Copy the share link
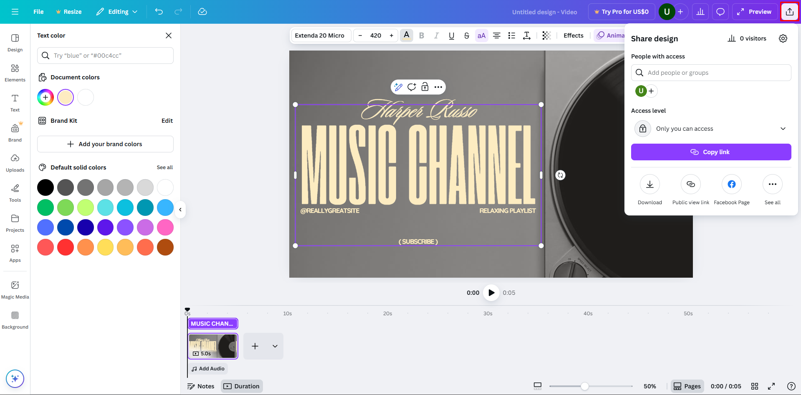The height and width of the screenshot is (395, 801). coord(711,152)
